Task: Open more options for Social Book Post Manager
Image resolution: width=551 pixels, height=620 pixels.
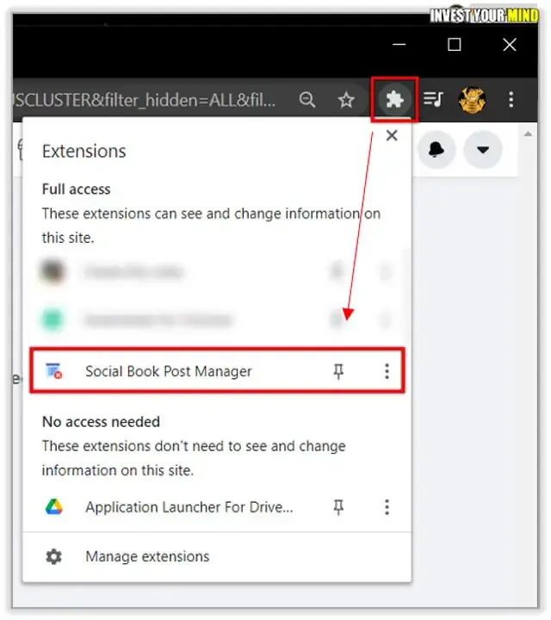Action: pyautogui.click(x=387, y=371)
